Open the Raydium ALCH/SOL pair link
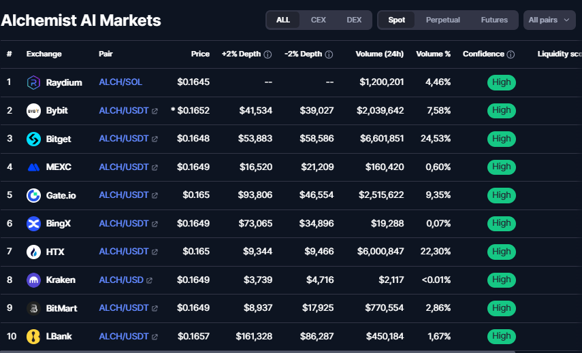Image resolution: width=582 pixels, height=353 pixels. (120, 82)
